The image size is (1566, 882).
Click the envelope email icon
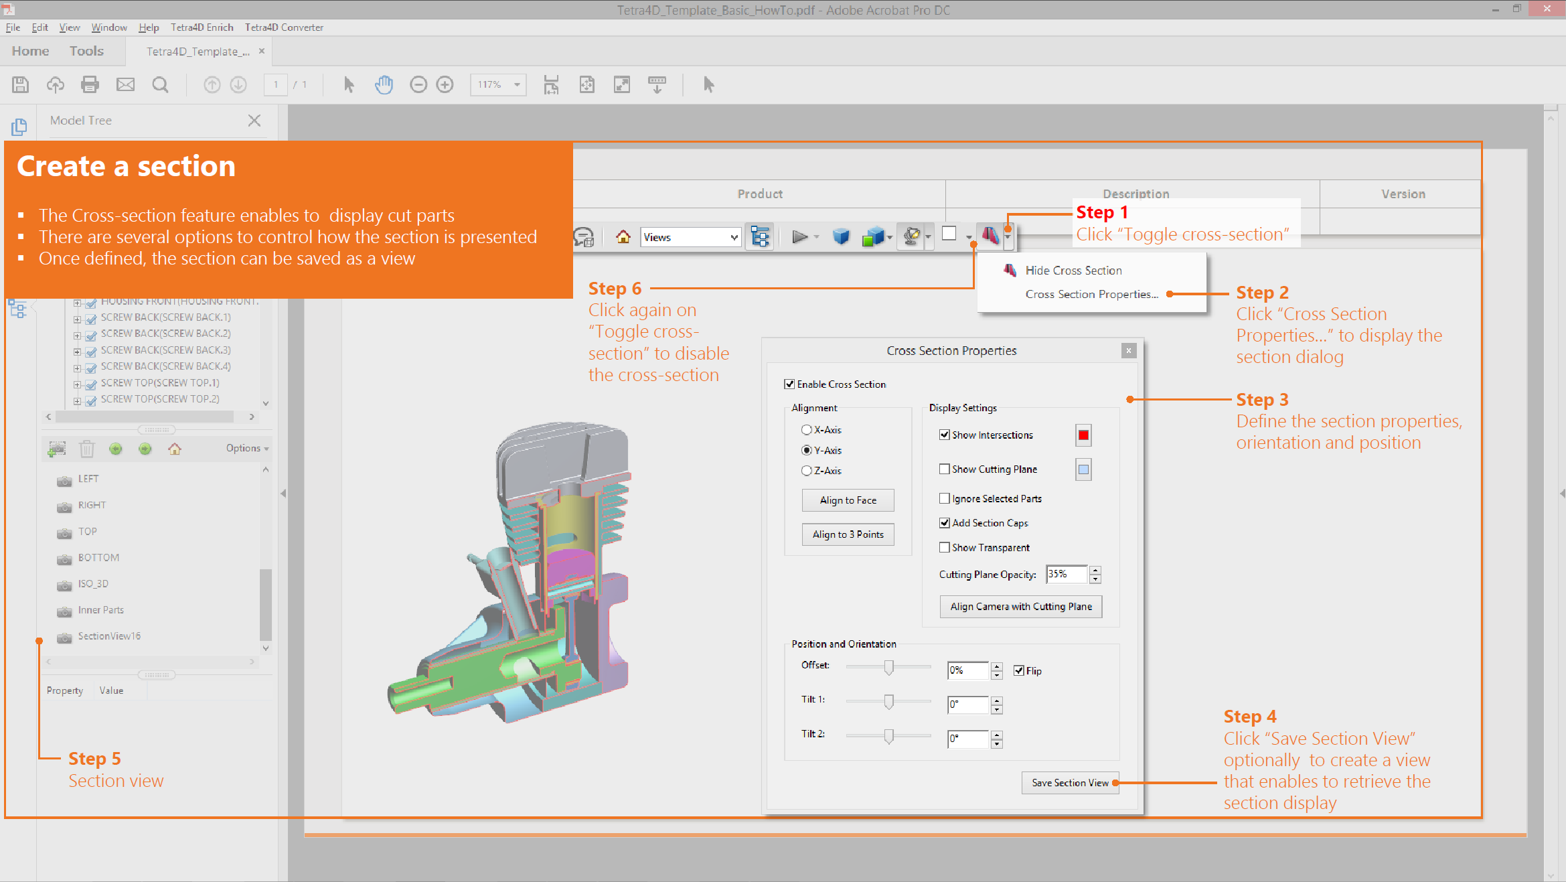tap(125, 84)
